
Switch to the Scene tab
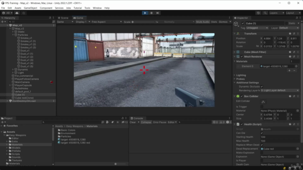[x=63, y=18]
